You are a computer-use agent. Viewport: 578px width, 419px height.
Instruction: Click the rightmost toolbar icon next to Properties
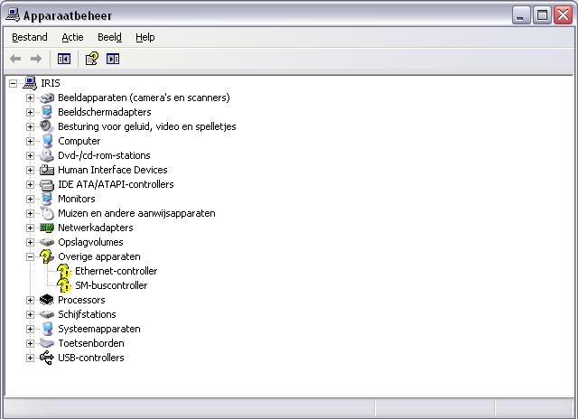(113, 59)
